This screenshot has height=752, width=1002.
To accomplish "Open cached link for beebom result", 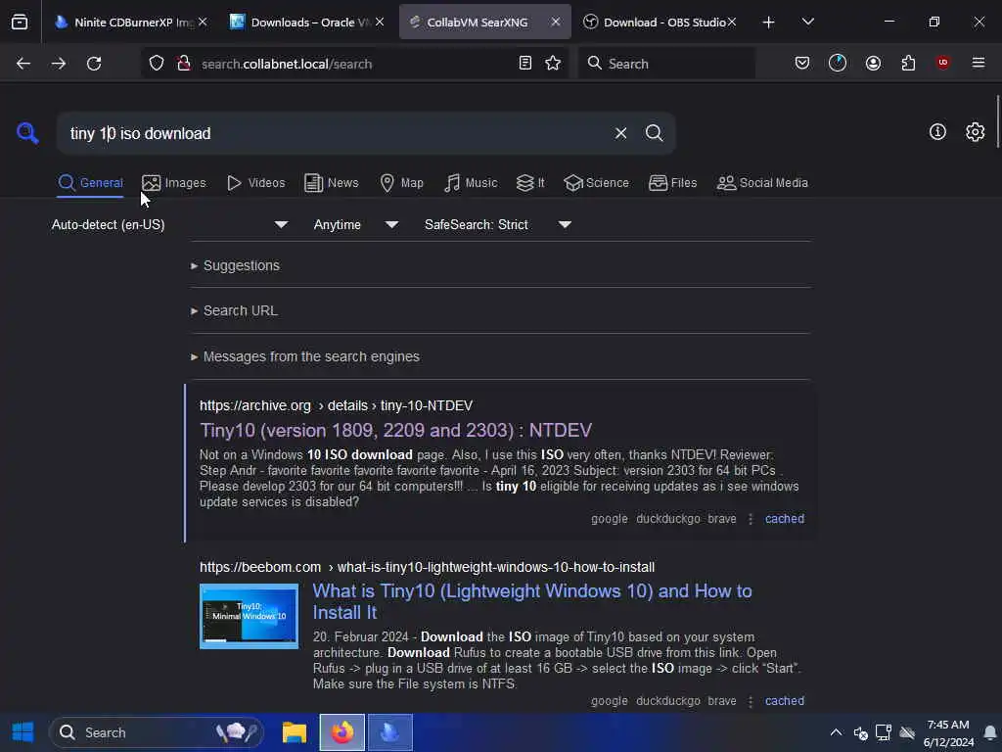I will click(784, 701).
